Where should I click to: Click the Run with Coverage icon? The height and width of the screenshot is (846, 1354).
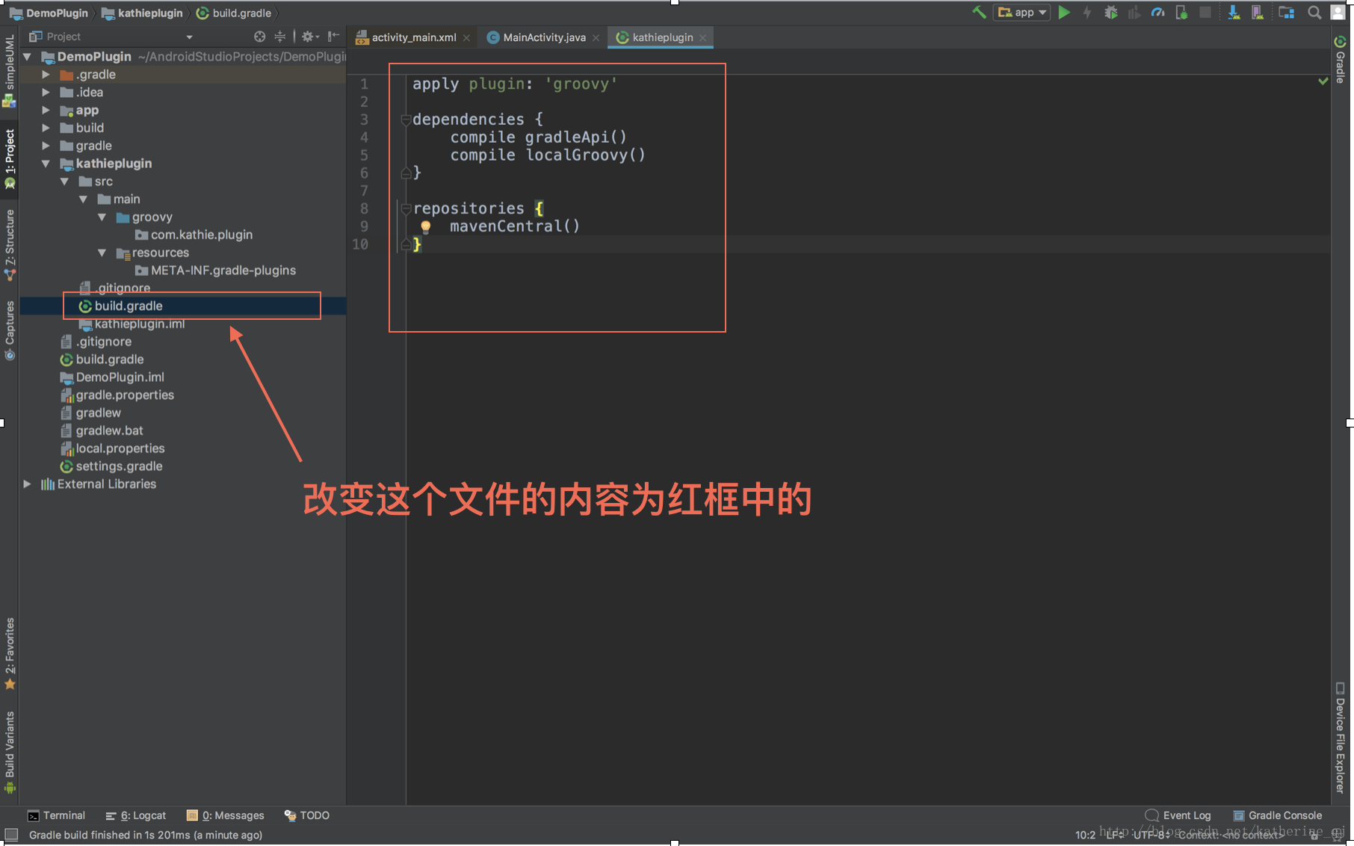(x=1134, y=12)
